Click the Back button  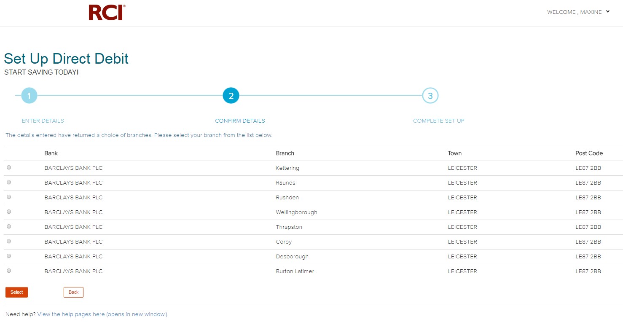[x=73, y=292]
